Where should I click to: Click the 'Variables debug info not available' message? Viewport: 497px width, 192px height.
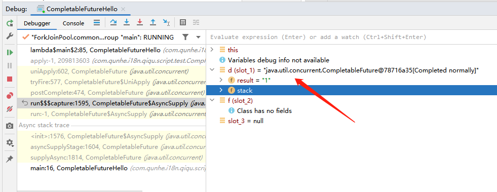pos(279,60)
